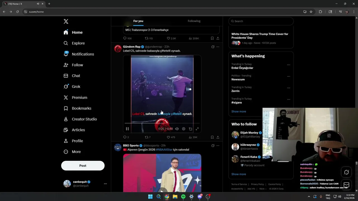Open the #NBAAllStar hashtag link
Image resolution: width=358 pixels, height=201 pixels.
click(x=164, y=150)
